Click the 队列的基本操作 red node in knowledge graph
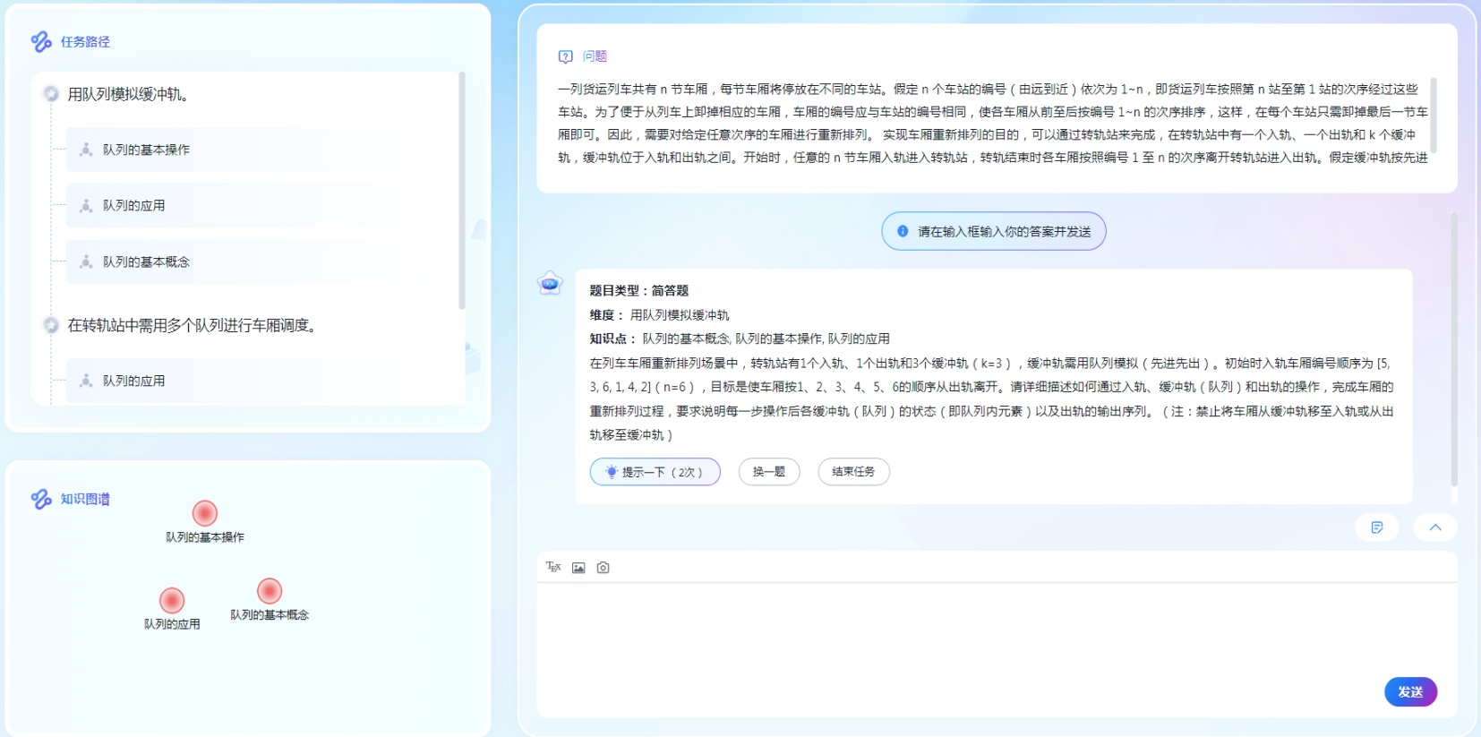Viewport: 1481px width, 737px height. 205,513
